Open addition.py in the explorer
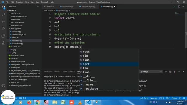 [x=17, y=32]
